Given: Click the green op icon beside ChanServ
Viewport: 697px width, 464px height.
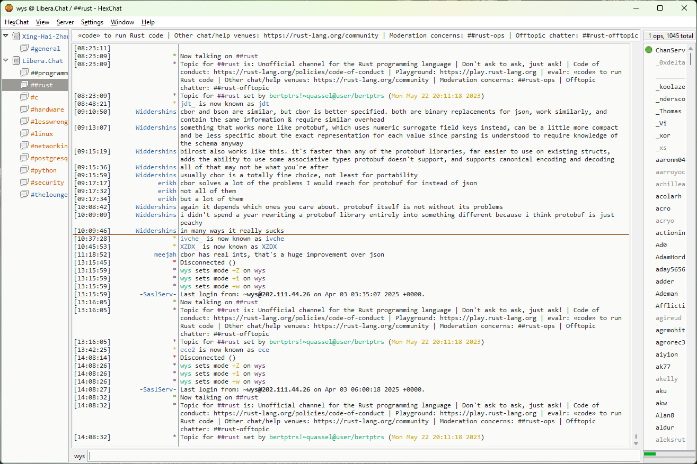Looking at the screenshot, I should click(649, 50).
